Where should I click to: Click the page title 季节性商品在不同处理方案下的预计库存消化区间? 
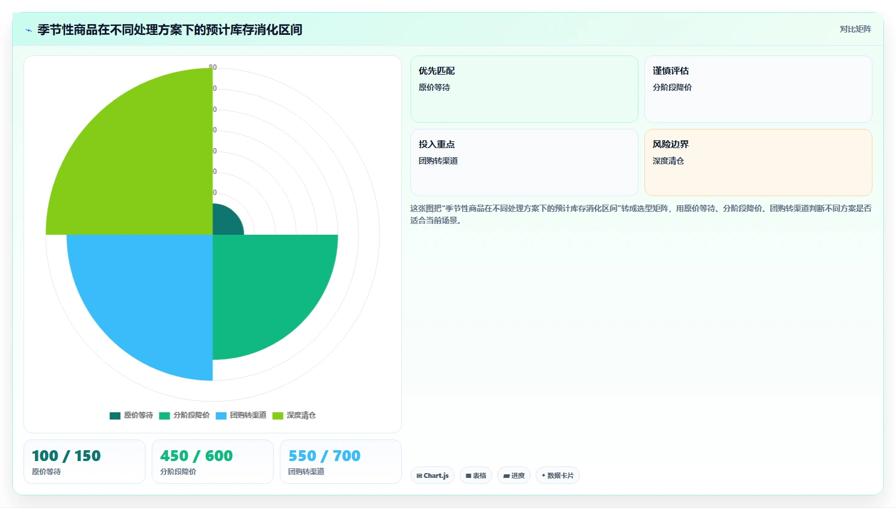click(x=170, y=30)
